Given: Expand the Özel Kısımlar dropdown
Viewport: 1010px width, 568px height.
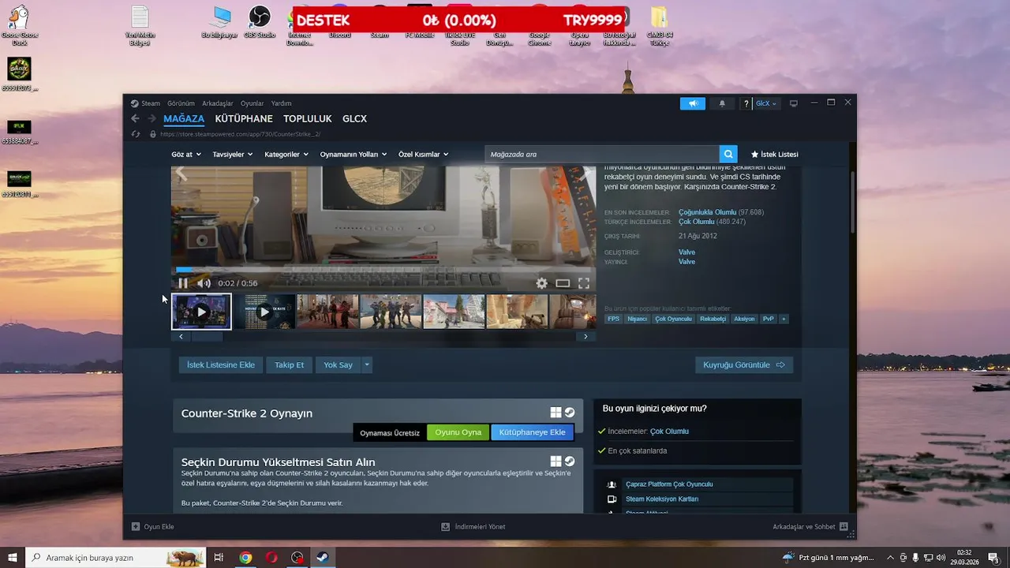Looking at the screenshot, I should (x=424, y=155).
